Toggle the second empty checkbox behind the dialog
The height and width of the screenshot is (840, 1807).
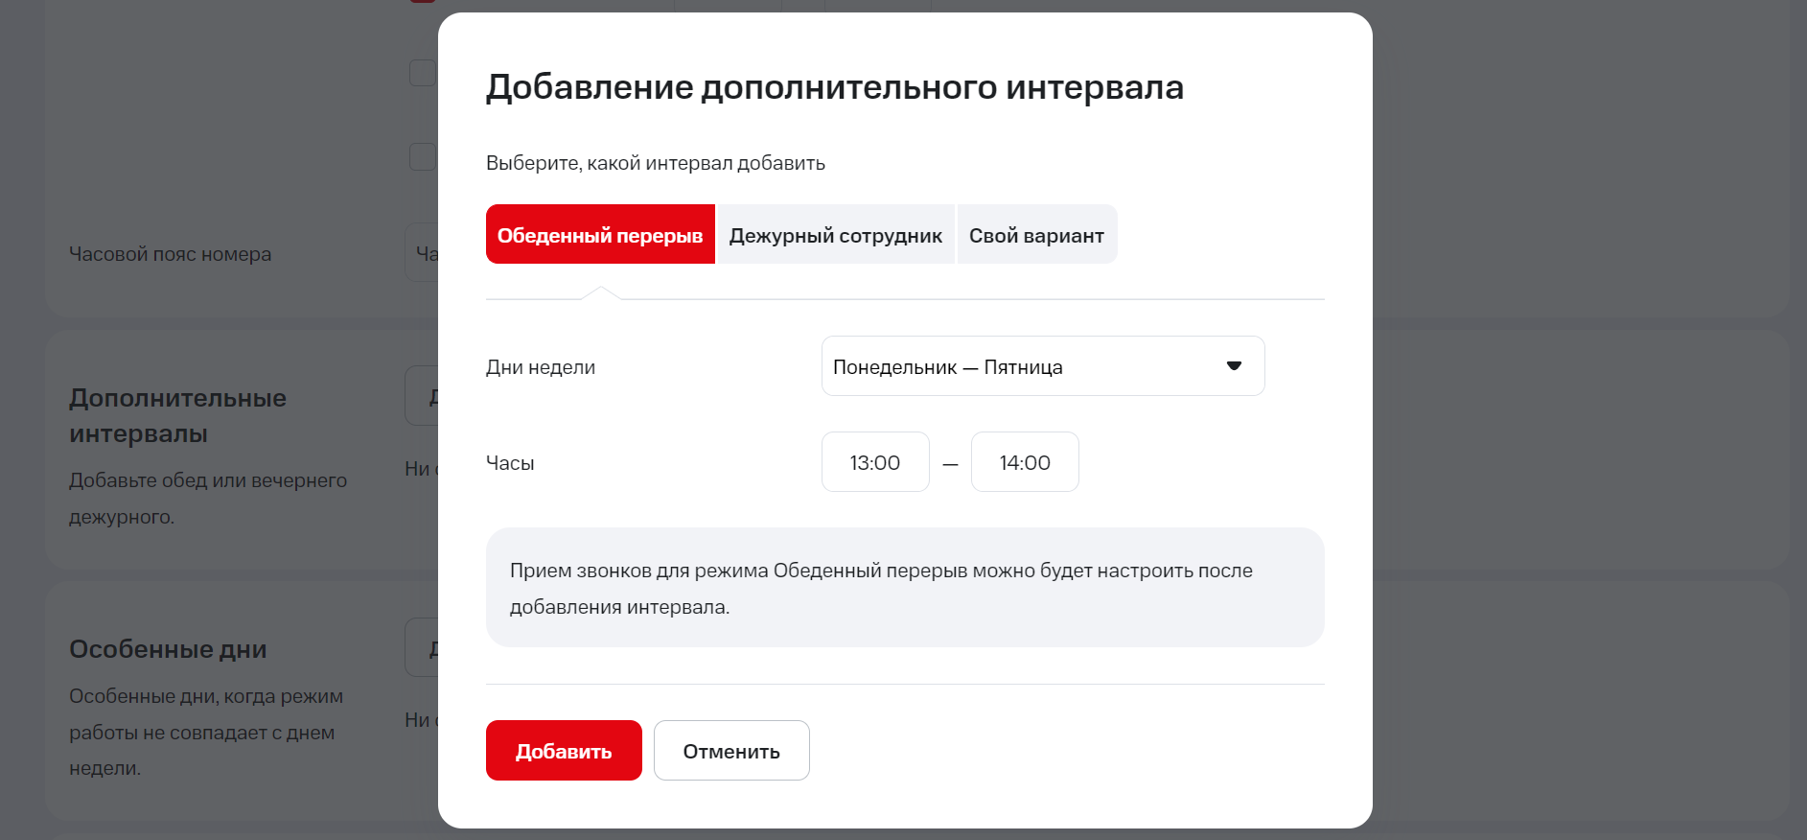point(423,156)
